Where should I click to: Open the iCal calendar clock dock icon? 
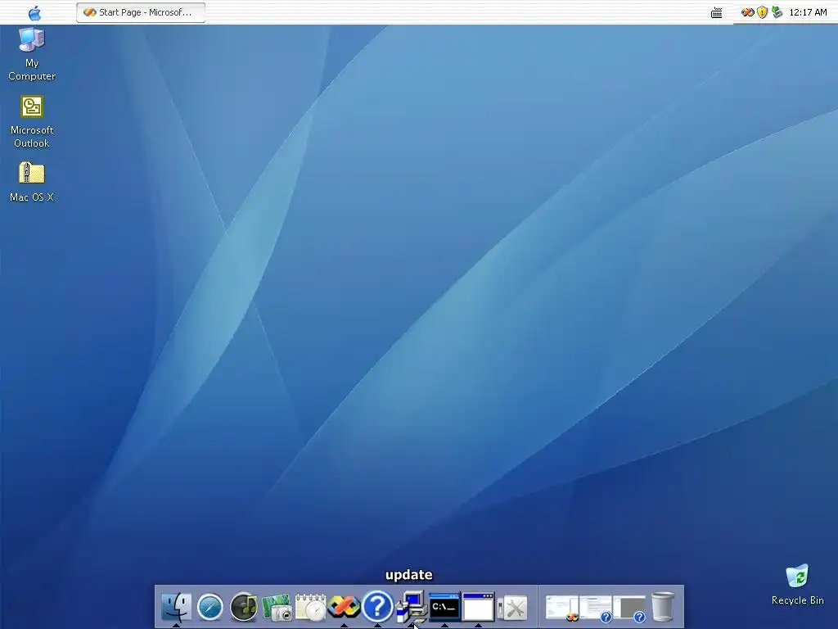coord(310,608)
